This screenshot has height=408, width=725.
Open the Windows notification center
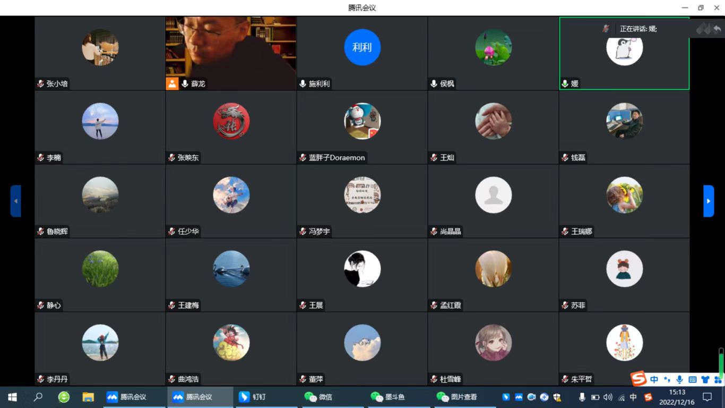[x=707, y=397]
